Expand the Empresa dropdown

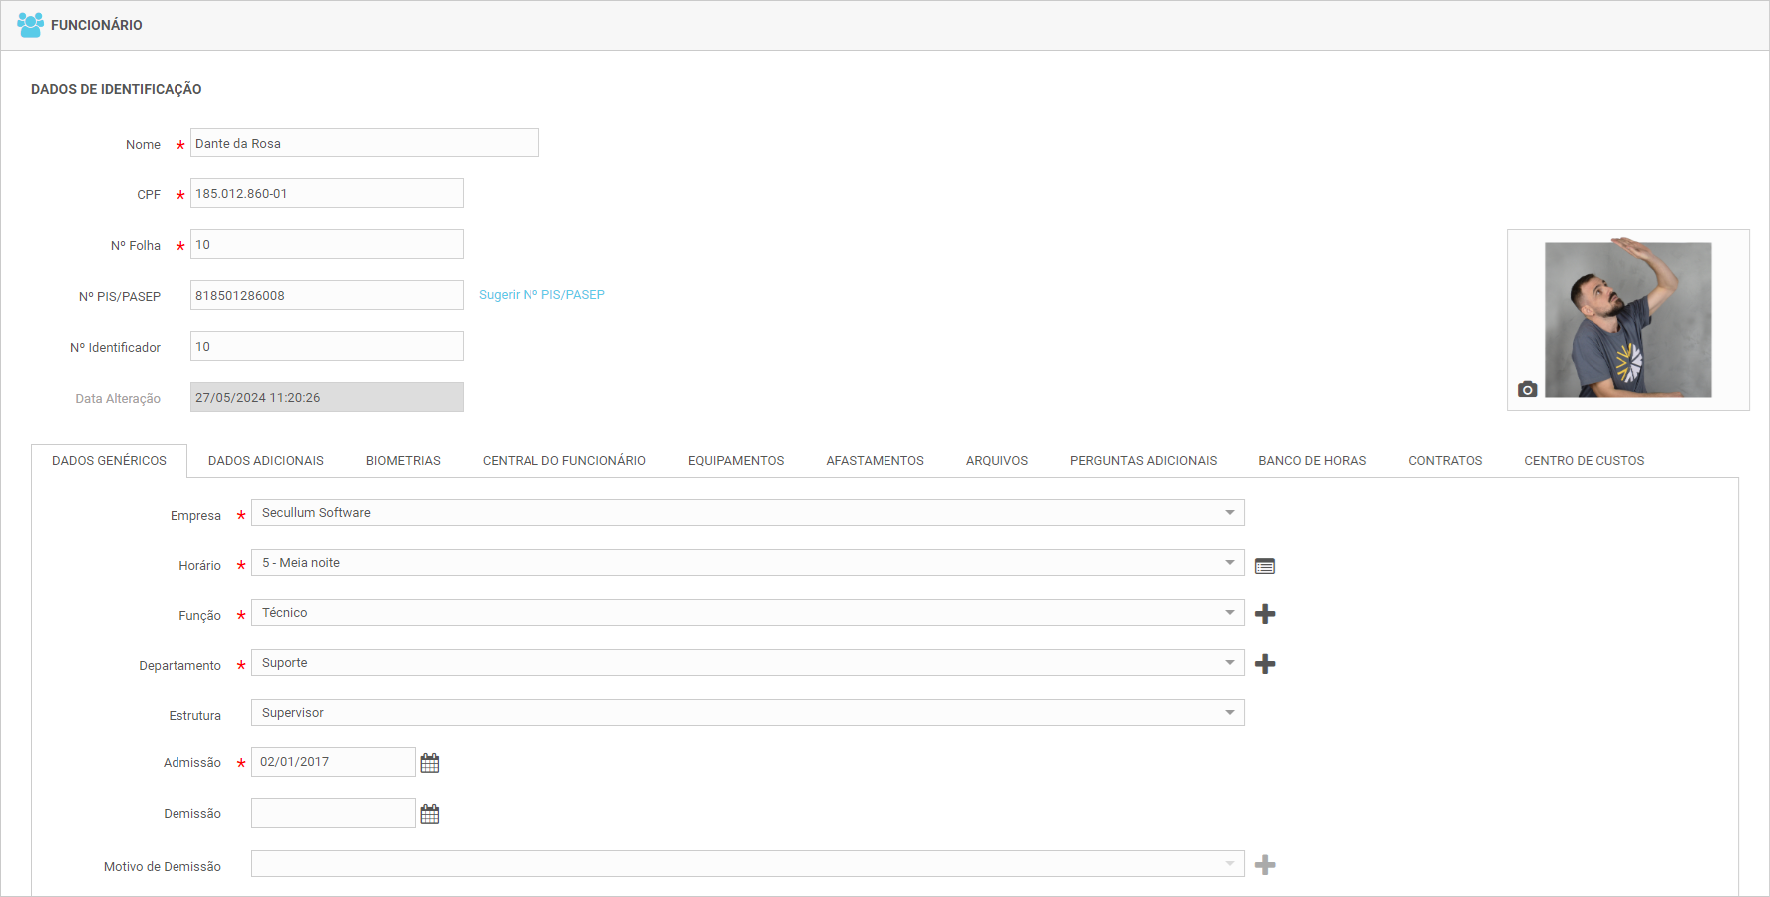tap(1229, 513)
